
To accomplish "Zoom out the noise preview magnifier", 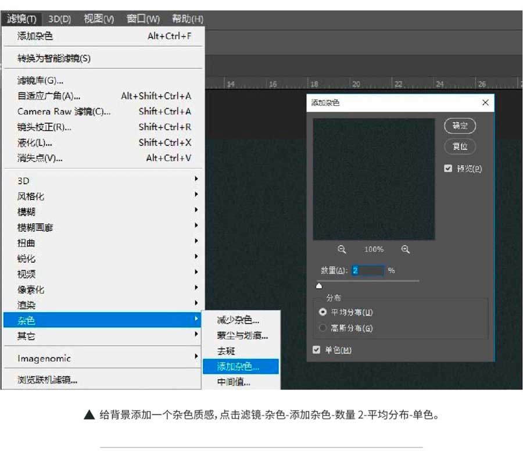I will click(342, 249).
